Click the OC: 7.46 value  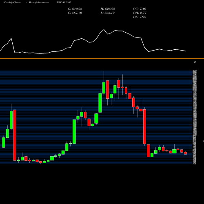click(x=140, y=9)
